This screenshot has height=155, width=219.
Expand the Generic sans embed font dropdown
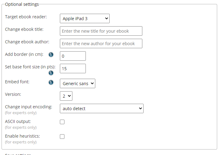78,83
